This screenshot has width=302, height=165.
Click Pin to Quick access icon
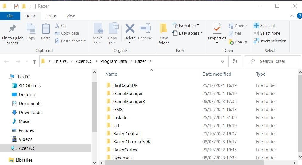click(x=12, y=29)
